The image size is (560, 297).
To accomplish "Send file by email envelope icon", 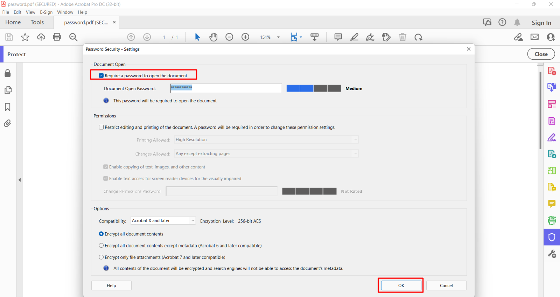I will pos(534,37).
